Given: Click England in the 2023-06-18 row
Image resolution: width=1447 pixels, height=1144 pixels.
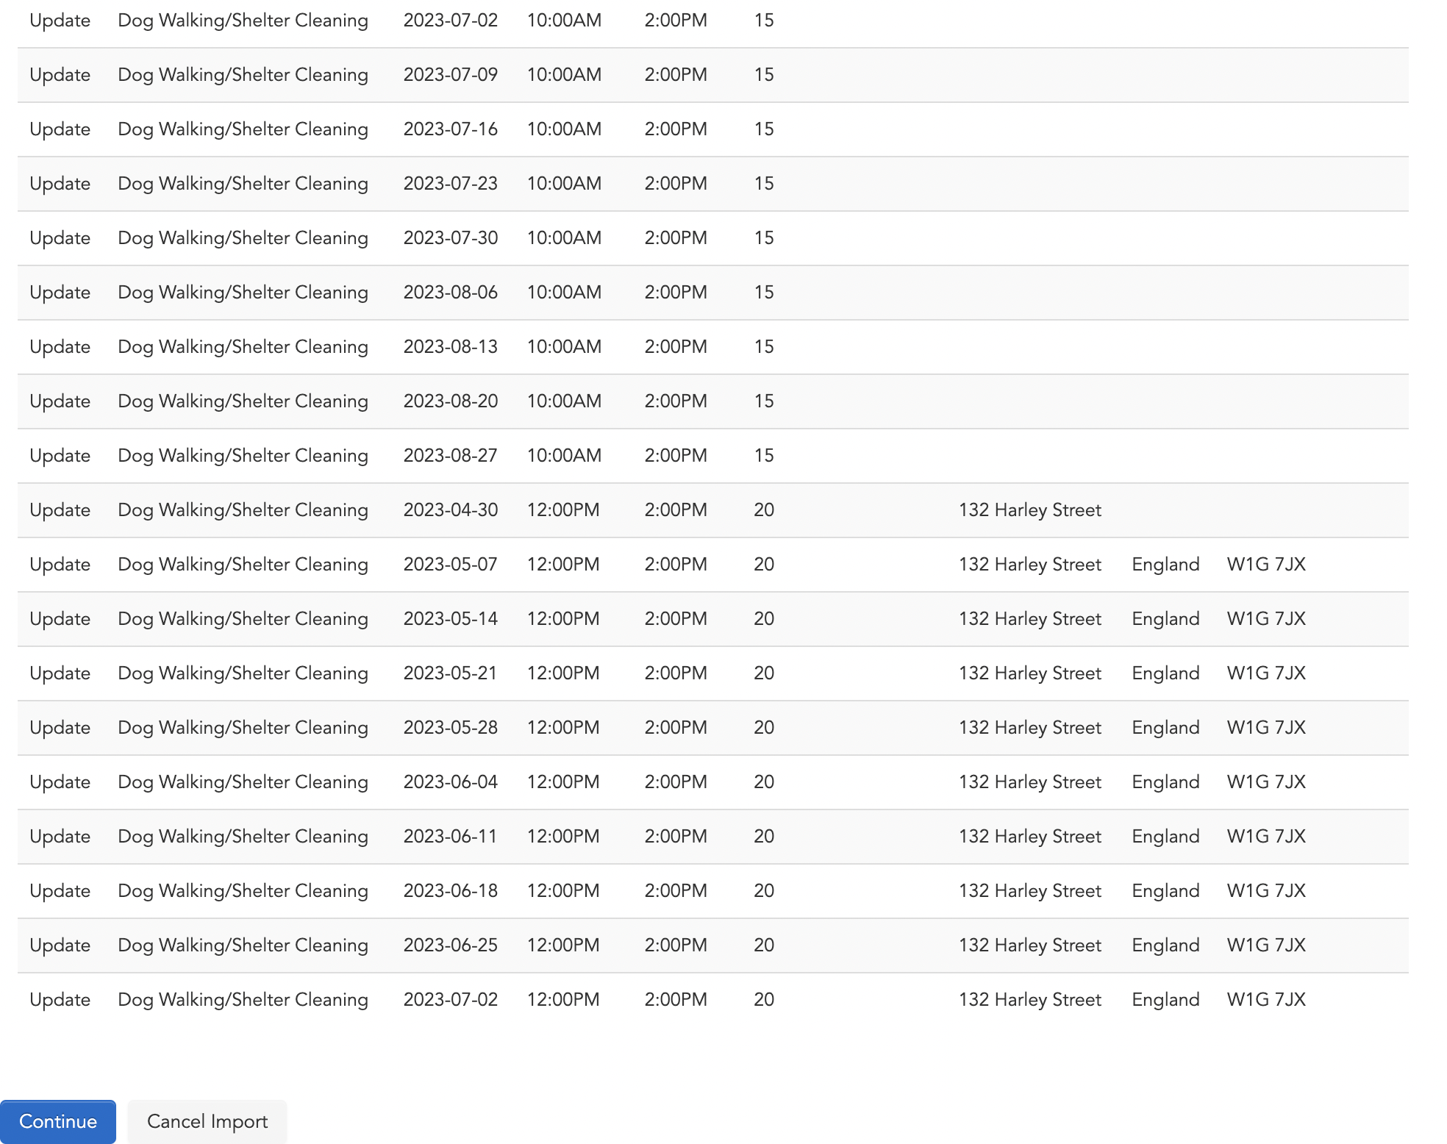Looking at the screenshot, I should click(x=1165, y=891).
